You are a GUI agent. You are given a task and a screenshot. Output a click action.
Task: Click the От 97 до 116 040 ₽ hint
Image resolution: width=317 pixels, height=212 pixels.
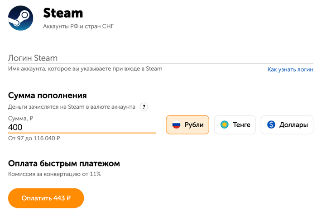click(x=34, y=138)
